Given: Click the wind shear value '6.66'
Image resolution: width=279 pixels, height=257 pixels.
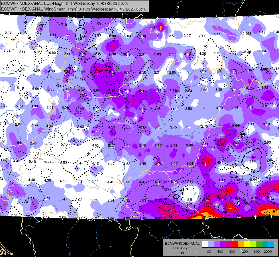Looking at the screenshot, I should point(65,126).
